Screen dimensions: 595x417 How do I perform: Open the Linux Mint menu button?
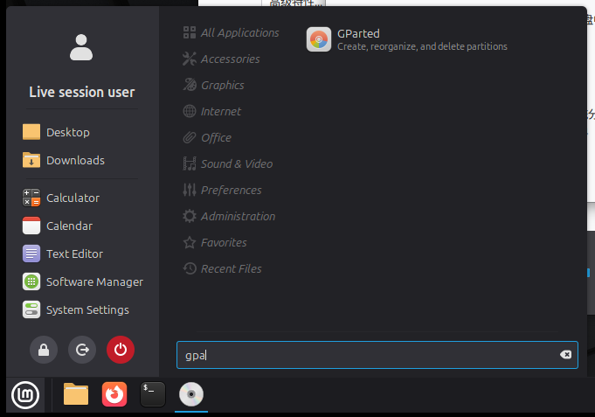[25, 396]
